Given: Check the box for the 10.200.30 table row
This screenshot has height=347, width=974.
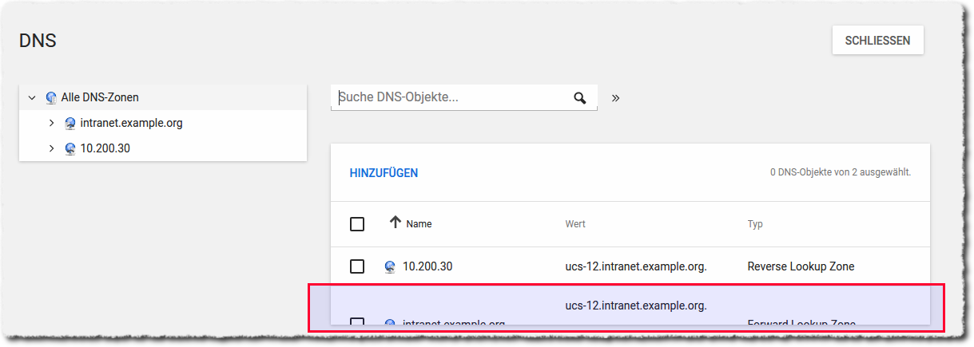Looking at the screenshot, I should 357,266.
